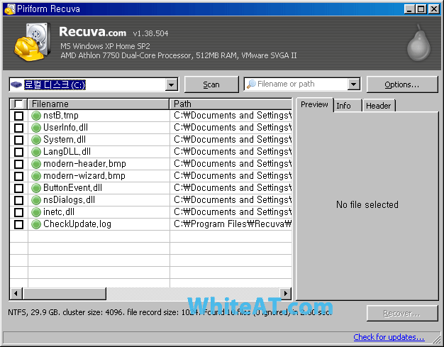Select the ButtonEvent.dll file name
This screenshot has height=347, width=444.
point(72,188)
